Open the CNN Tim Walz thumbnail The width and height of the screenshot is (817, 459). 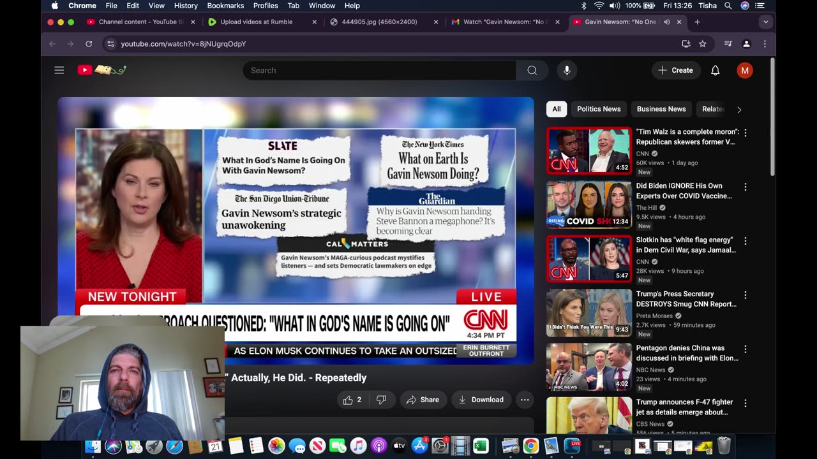click(589, 151)
